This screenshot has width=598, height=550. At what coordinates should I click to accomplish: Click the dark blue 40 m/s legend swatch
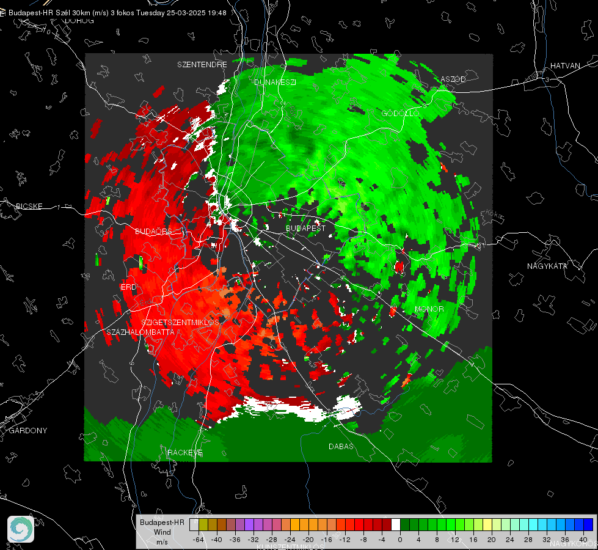[588, 525]
